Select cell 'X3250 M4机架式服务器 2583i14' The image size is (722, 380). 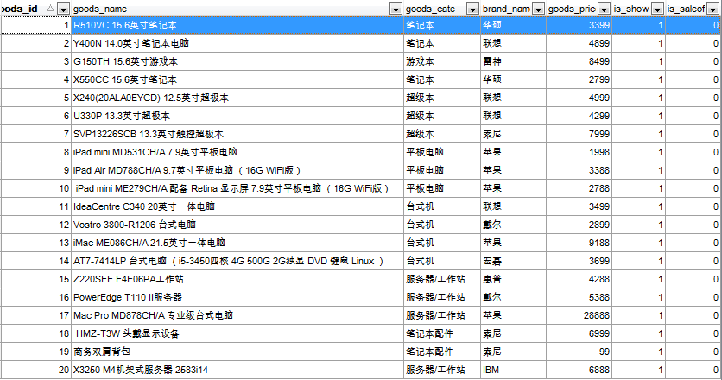tap(237, 370)
